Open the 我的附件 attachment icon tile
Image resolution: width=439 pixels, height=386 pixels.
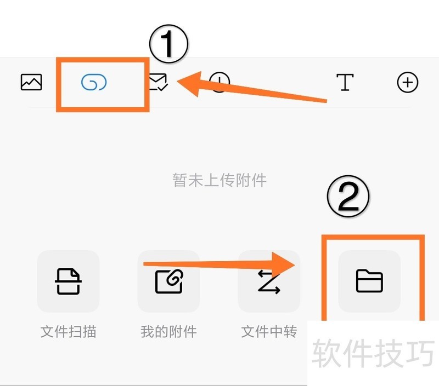tap(168, 281)
